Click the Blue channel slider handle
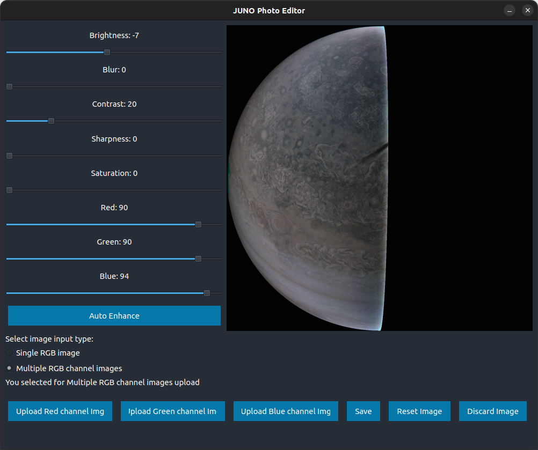 pyautogui.click(x=206, y=293)
